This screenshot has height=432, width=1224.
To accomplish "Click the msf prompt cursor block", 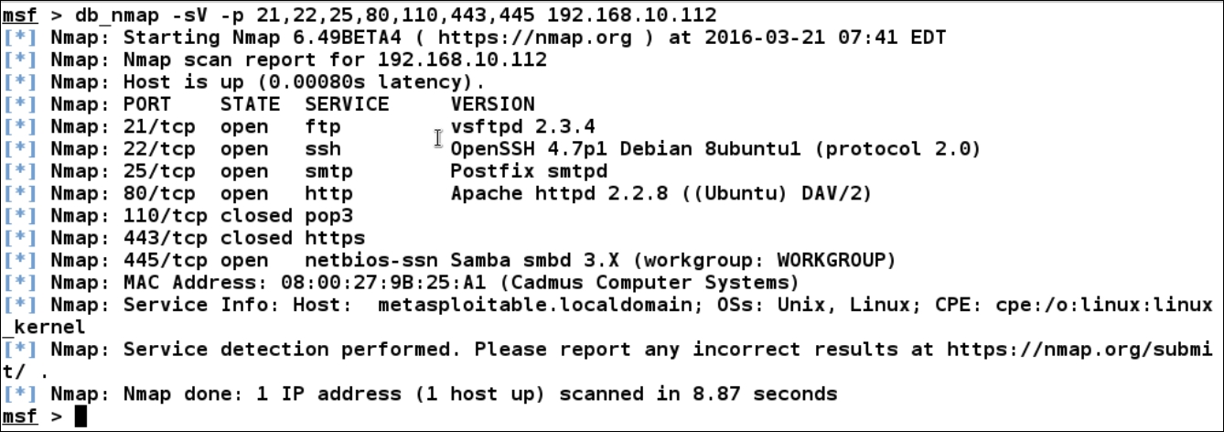I will (x=81, y=416).
